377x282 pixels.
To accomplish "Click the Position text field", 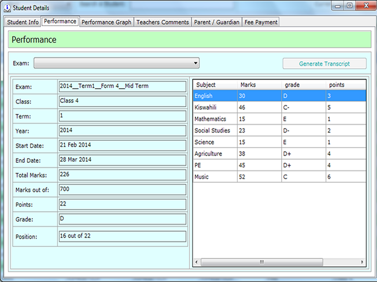I will tap(122, 237).
